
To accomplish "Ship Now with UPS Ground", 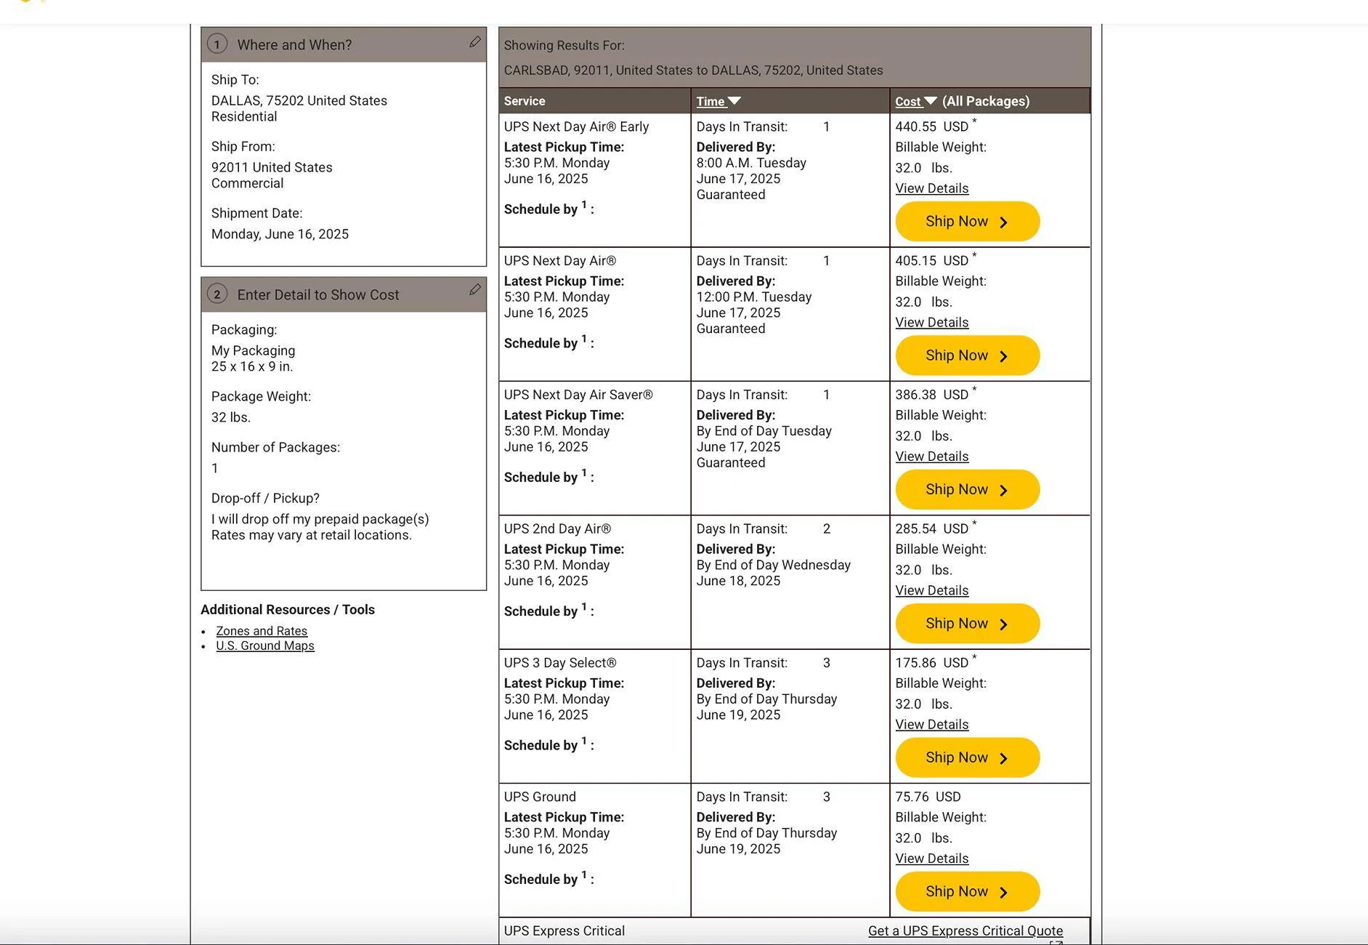I will tap(967, 891).
